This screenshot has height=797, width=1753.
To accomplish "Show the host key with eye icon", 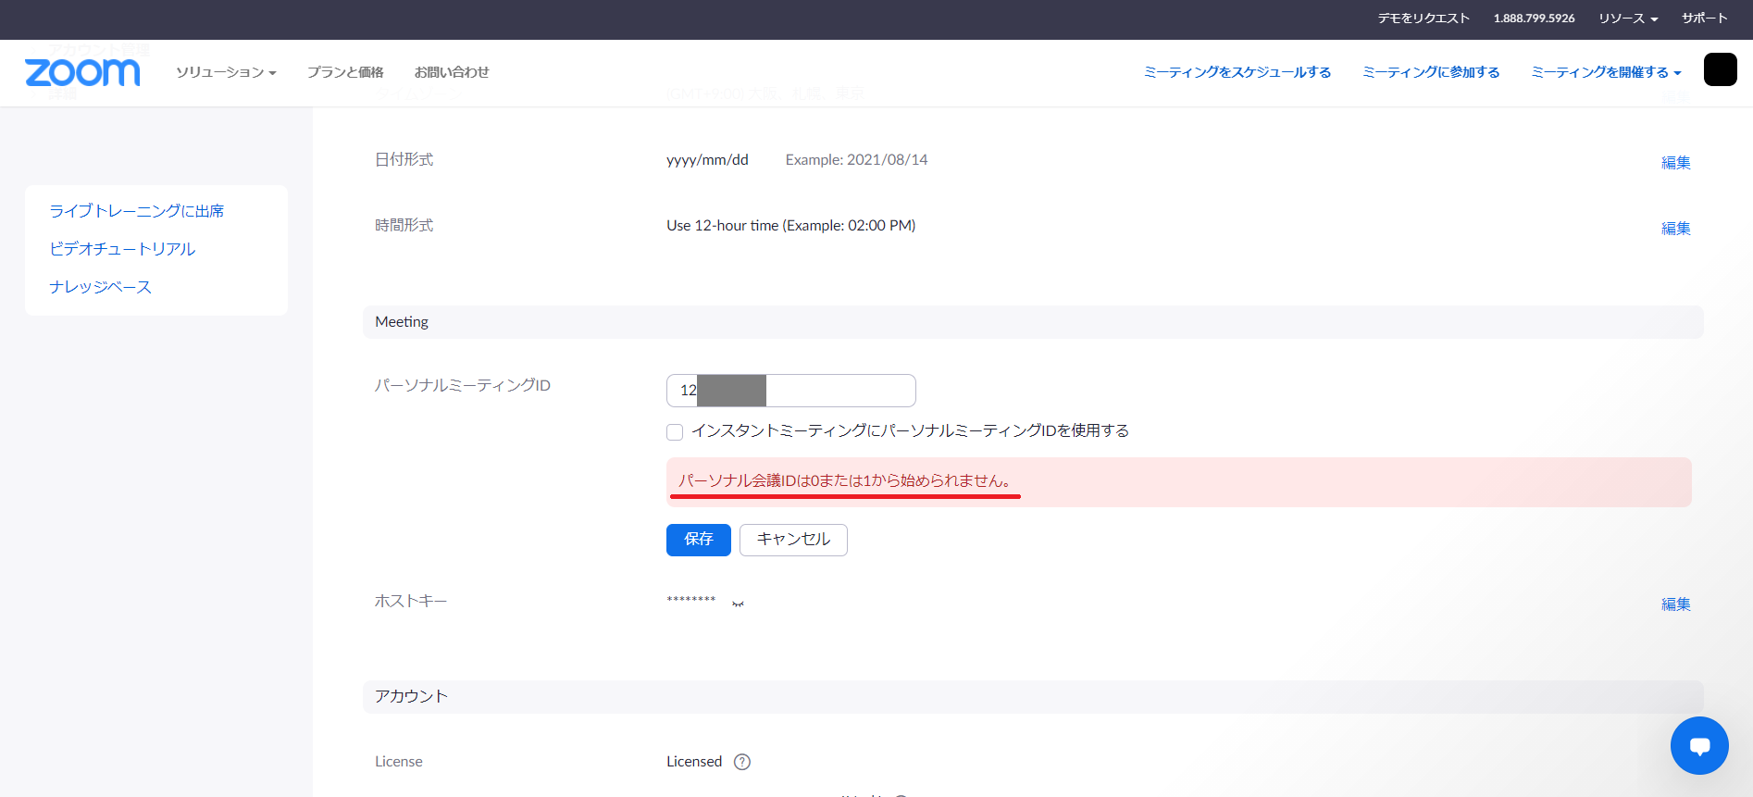I will tap(738, 604).
